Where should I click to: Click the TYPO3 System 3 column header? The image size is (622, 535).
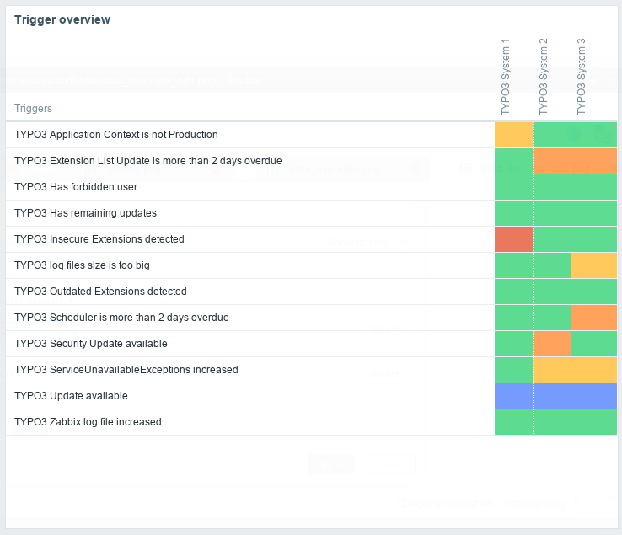582,76
